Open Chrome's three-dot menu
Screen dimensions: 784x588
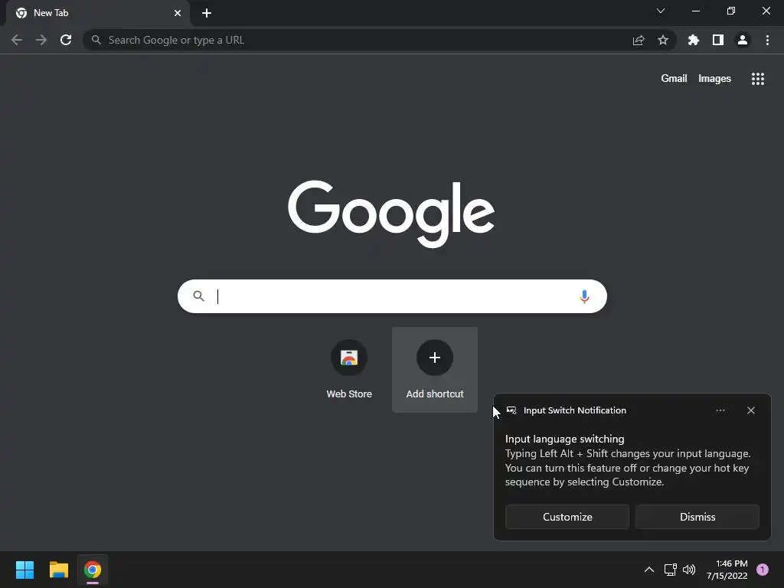pyautogui.click(x=767, y=40)
